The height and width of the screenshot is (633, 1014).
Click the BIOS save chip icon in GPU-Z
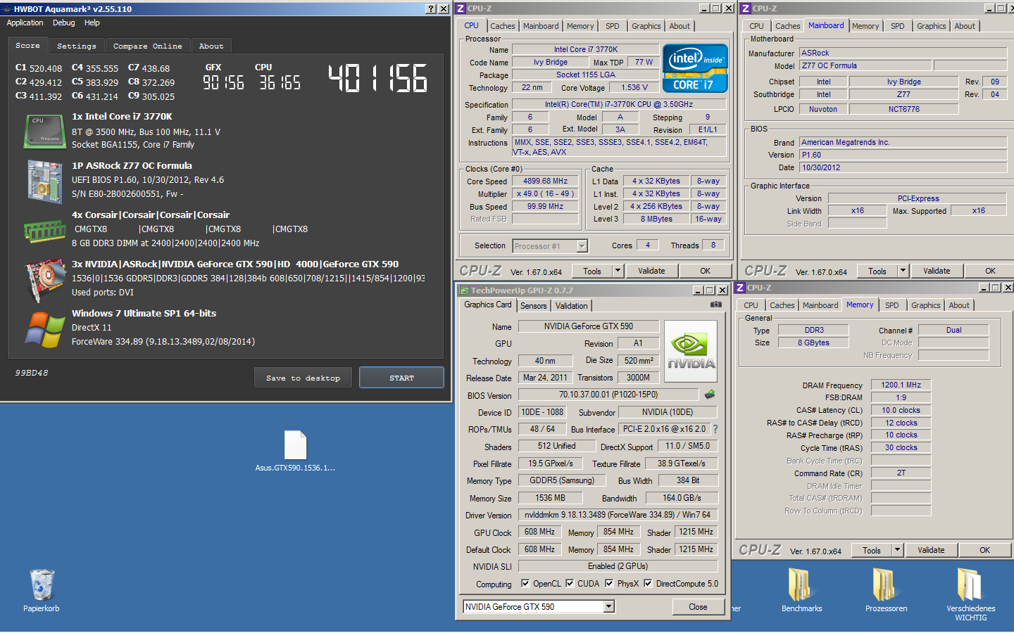pyautogui.click(x=710, y=395)
